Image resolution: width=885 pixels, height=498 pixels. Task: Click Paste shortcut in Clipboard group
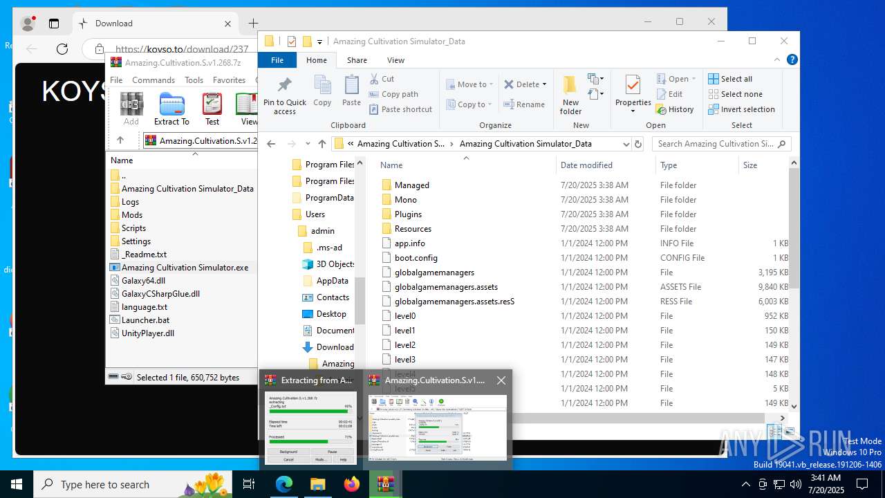400,109
